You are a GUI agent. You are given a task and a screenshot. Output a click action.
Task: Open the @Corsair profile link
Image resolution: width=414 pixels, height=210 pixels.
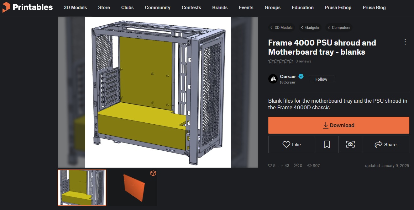tap(288, 82)
